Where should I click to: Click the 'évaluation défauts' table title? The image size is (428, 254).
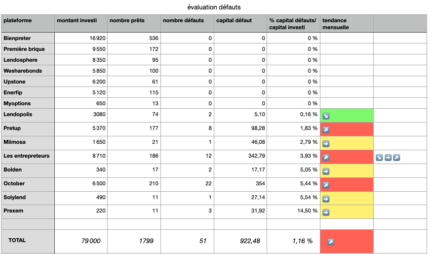click(x=214, y=7)
